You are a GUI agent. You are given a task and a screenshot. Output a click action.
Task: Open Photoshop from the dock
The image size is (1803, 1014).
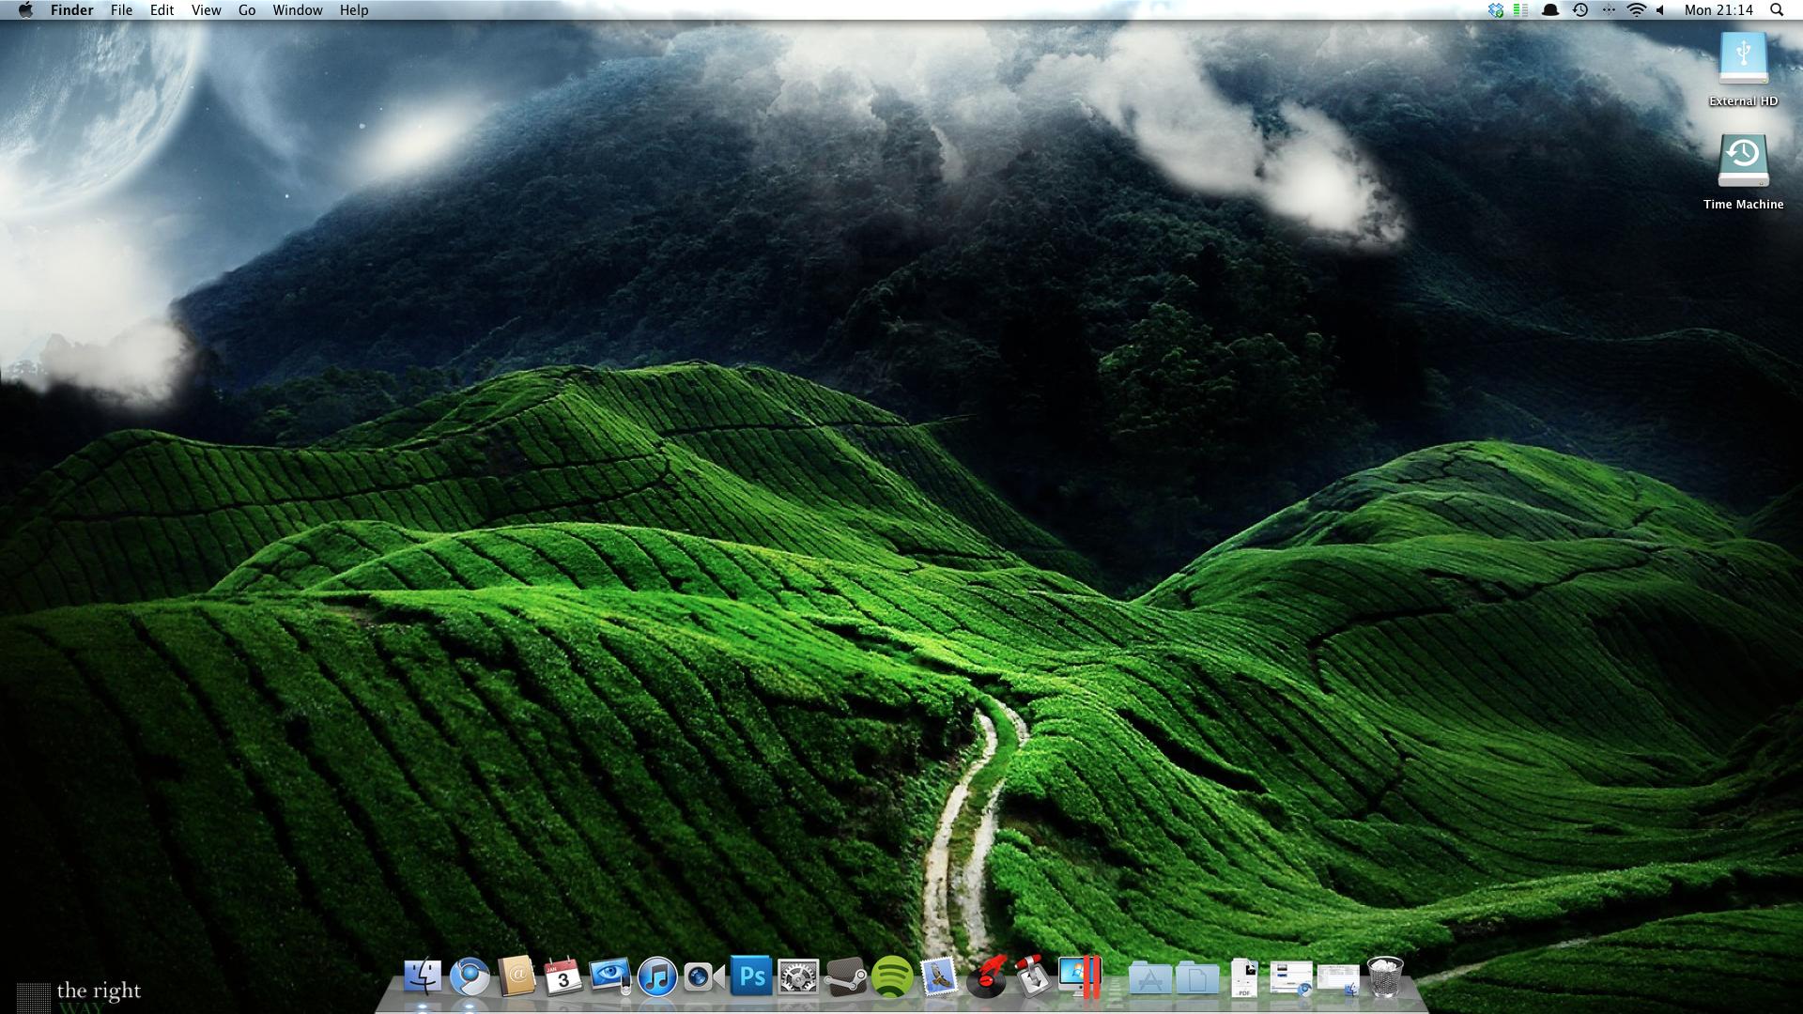[x=751, y=977]
